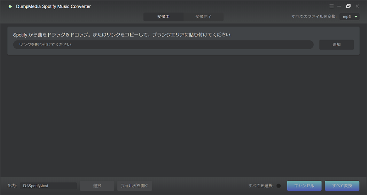Click the フォルダを開く button

coord(134,186)
